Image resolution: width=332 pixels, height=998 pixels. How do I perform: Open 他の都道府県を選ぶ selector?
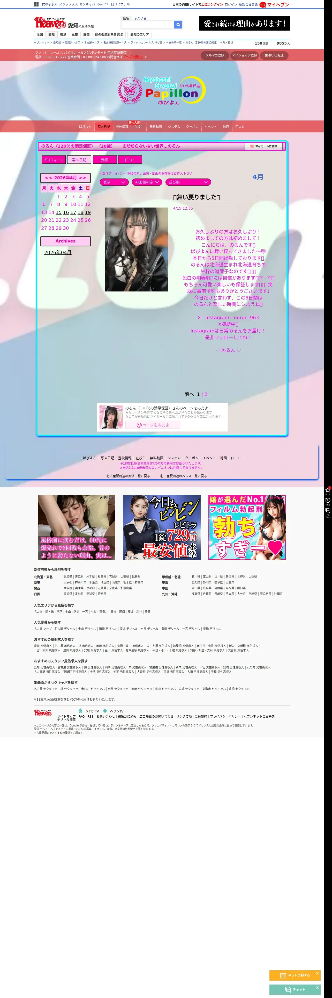[x=109, y=34]
